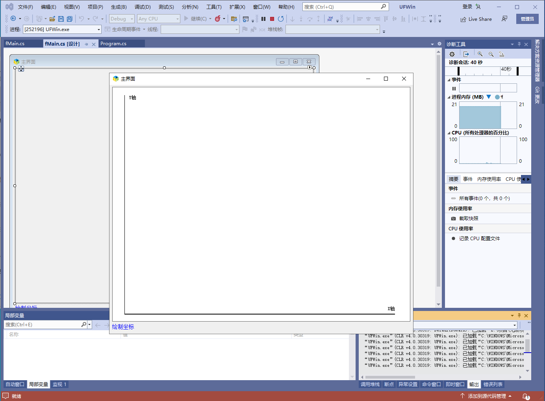Click the Hot Reload flame icon
Image resolution: width=545 pixels, height=401 pixels.
(217, 18)
